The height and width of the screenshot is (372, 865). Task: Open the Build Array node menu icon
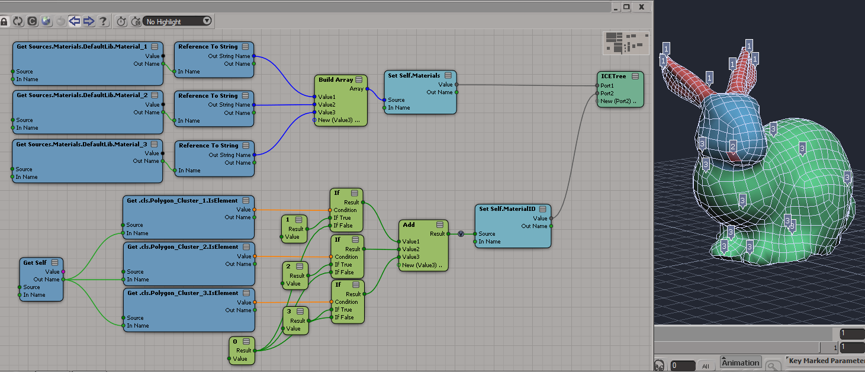click(359, 80)
